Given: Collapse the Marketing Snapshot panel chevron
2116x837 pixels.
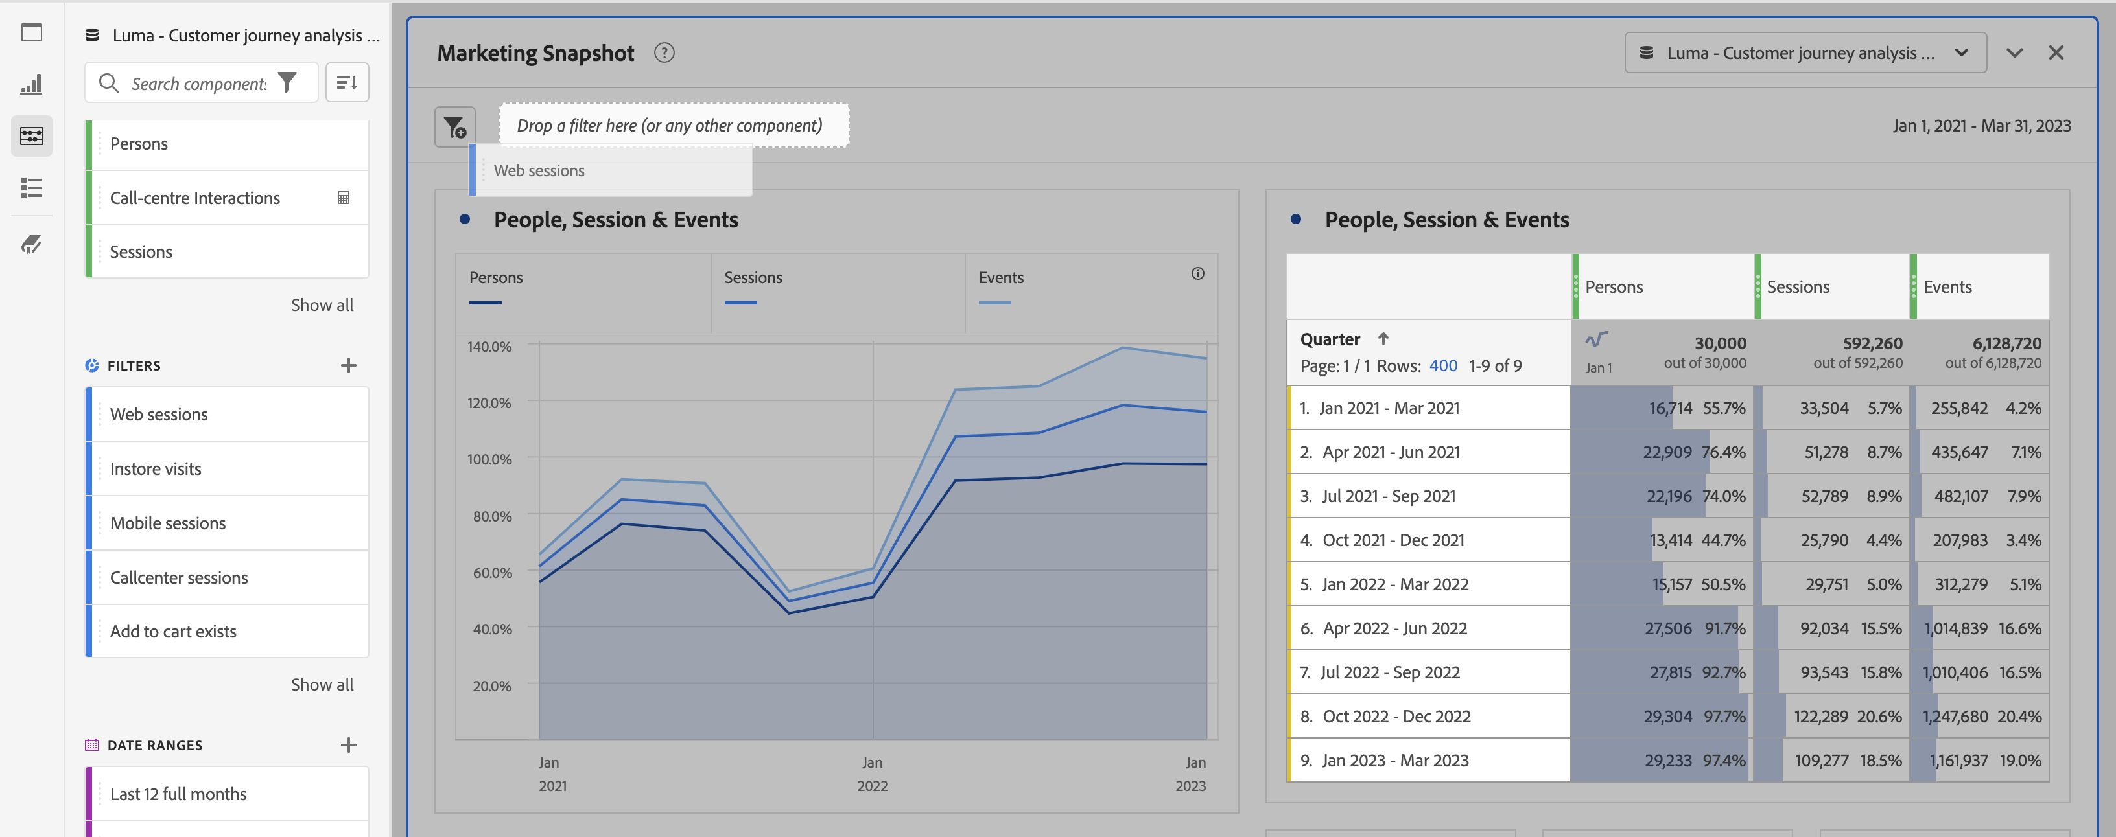Looking at the screenshot, I should click(2014, 53).
